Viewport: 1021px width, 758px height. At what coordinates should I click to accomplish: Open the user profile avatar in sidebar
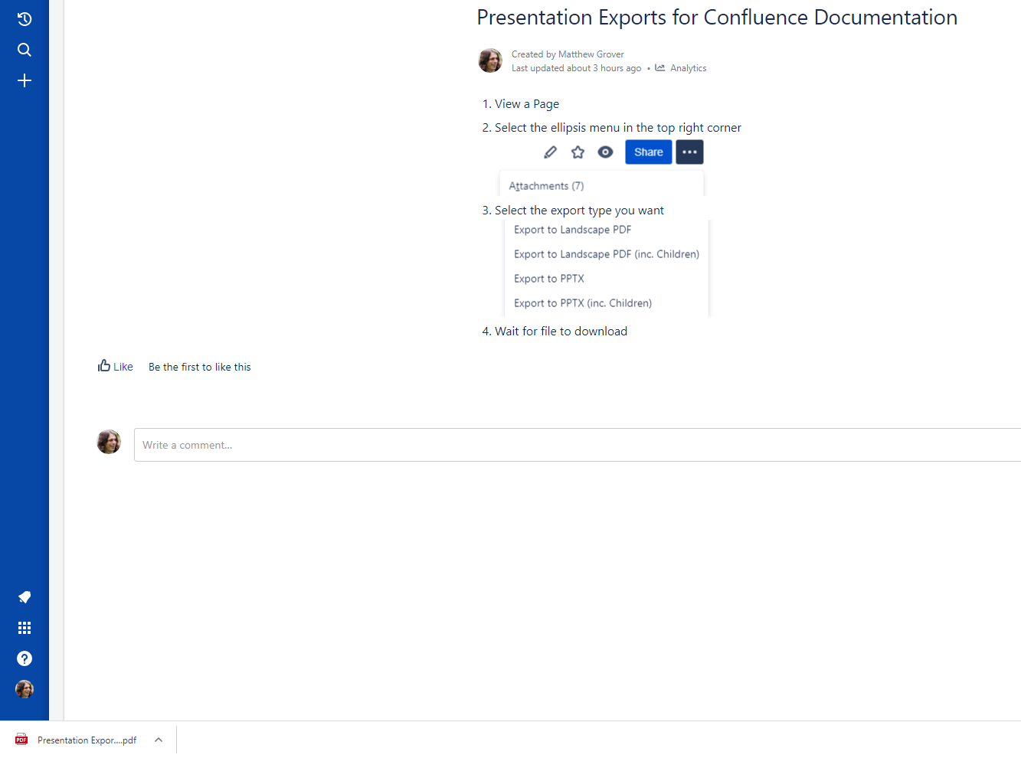(25, 689)
